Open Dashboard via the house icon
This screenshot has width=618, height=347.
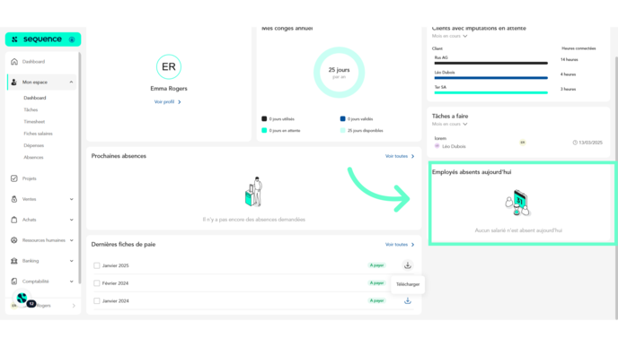point(14,61)
